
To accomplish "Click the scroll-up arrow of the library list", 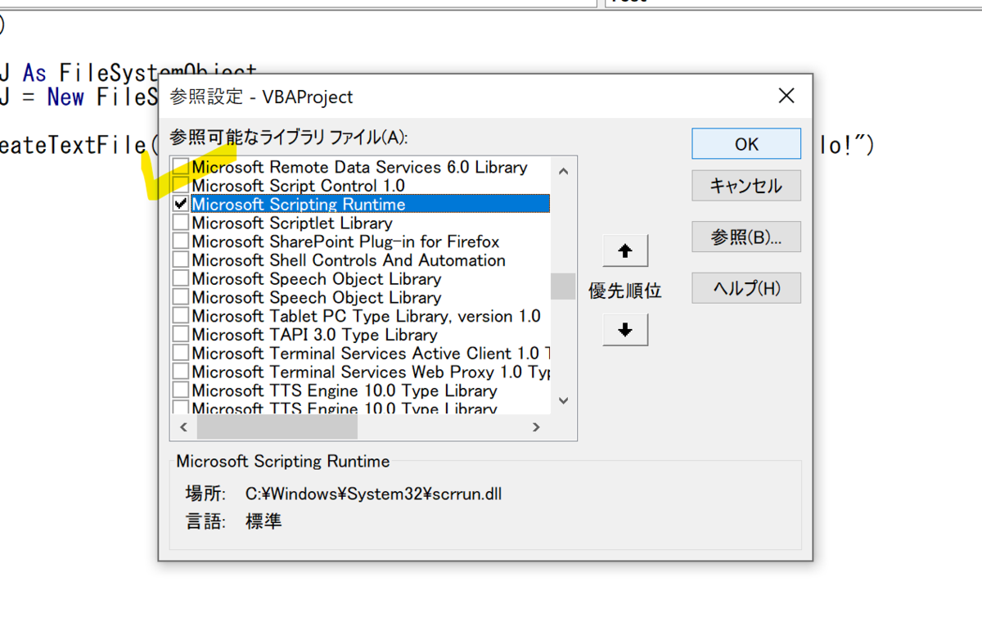I will click(562, 170).
